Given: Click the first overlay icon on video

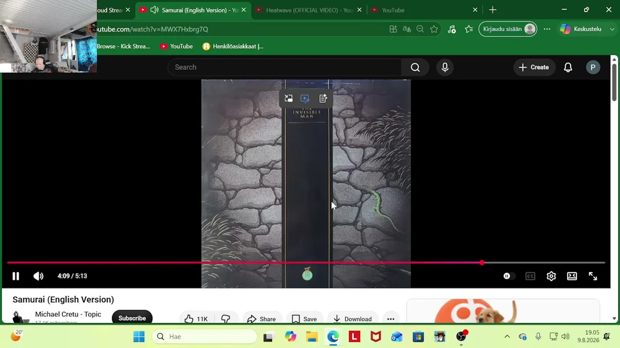Looking at the screenshot, I should [x=289, y=99].
